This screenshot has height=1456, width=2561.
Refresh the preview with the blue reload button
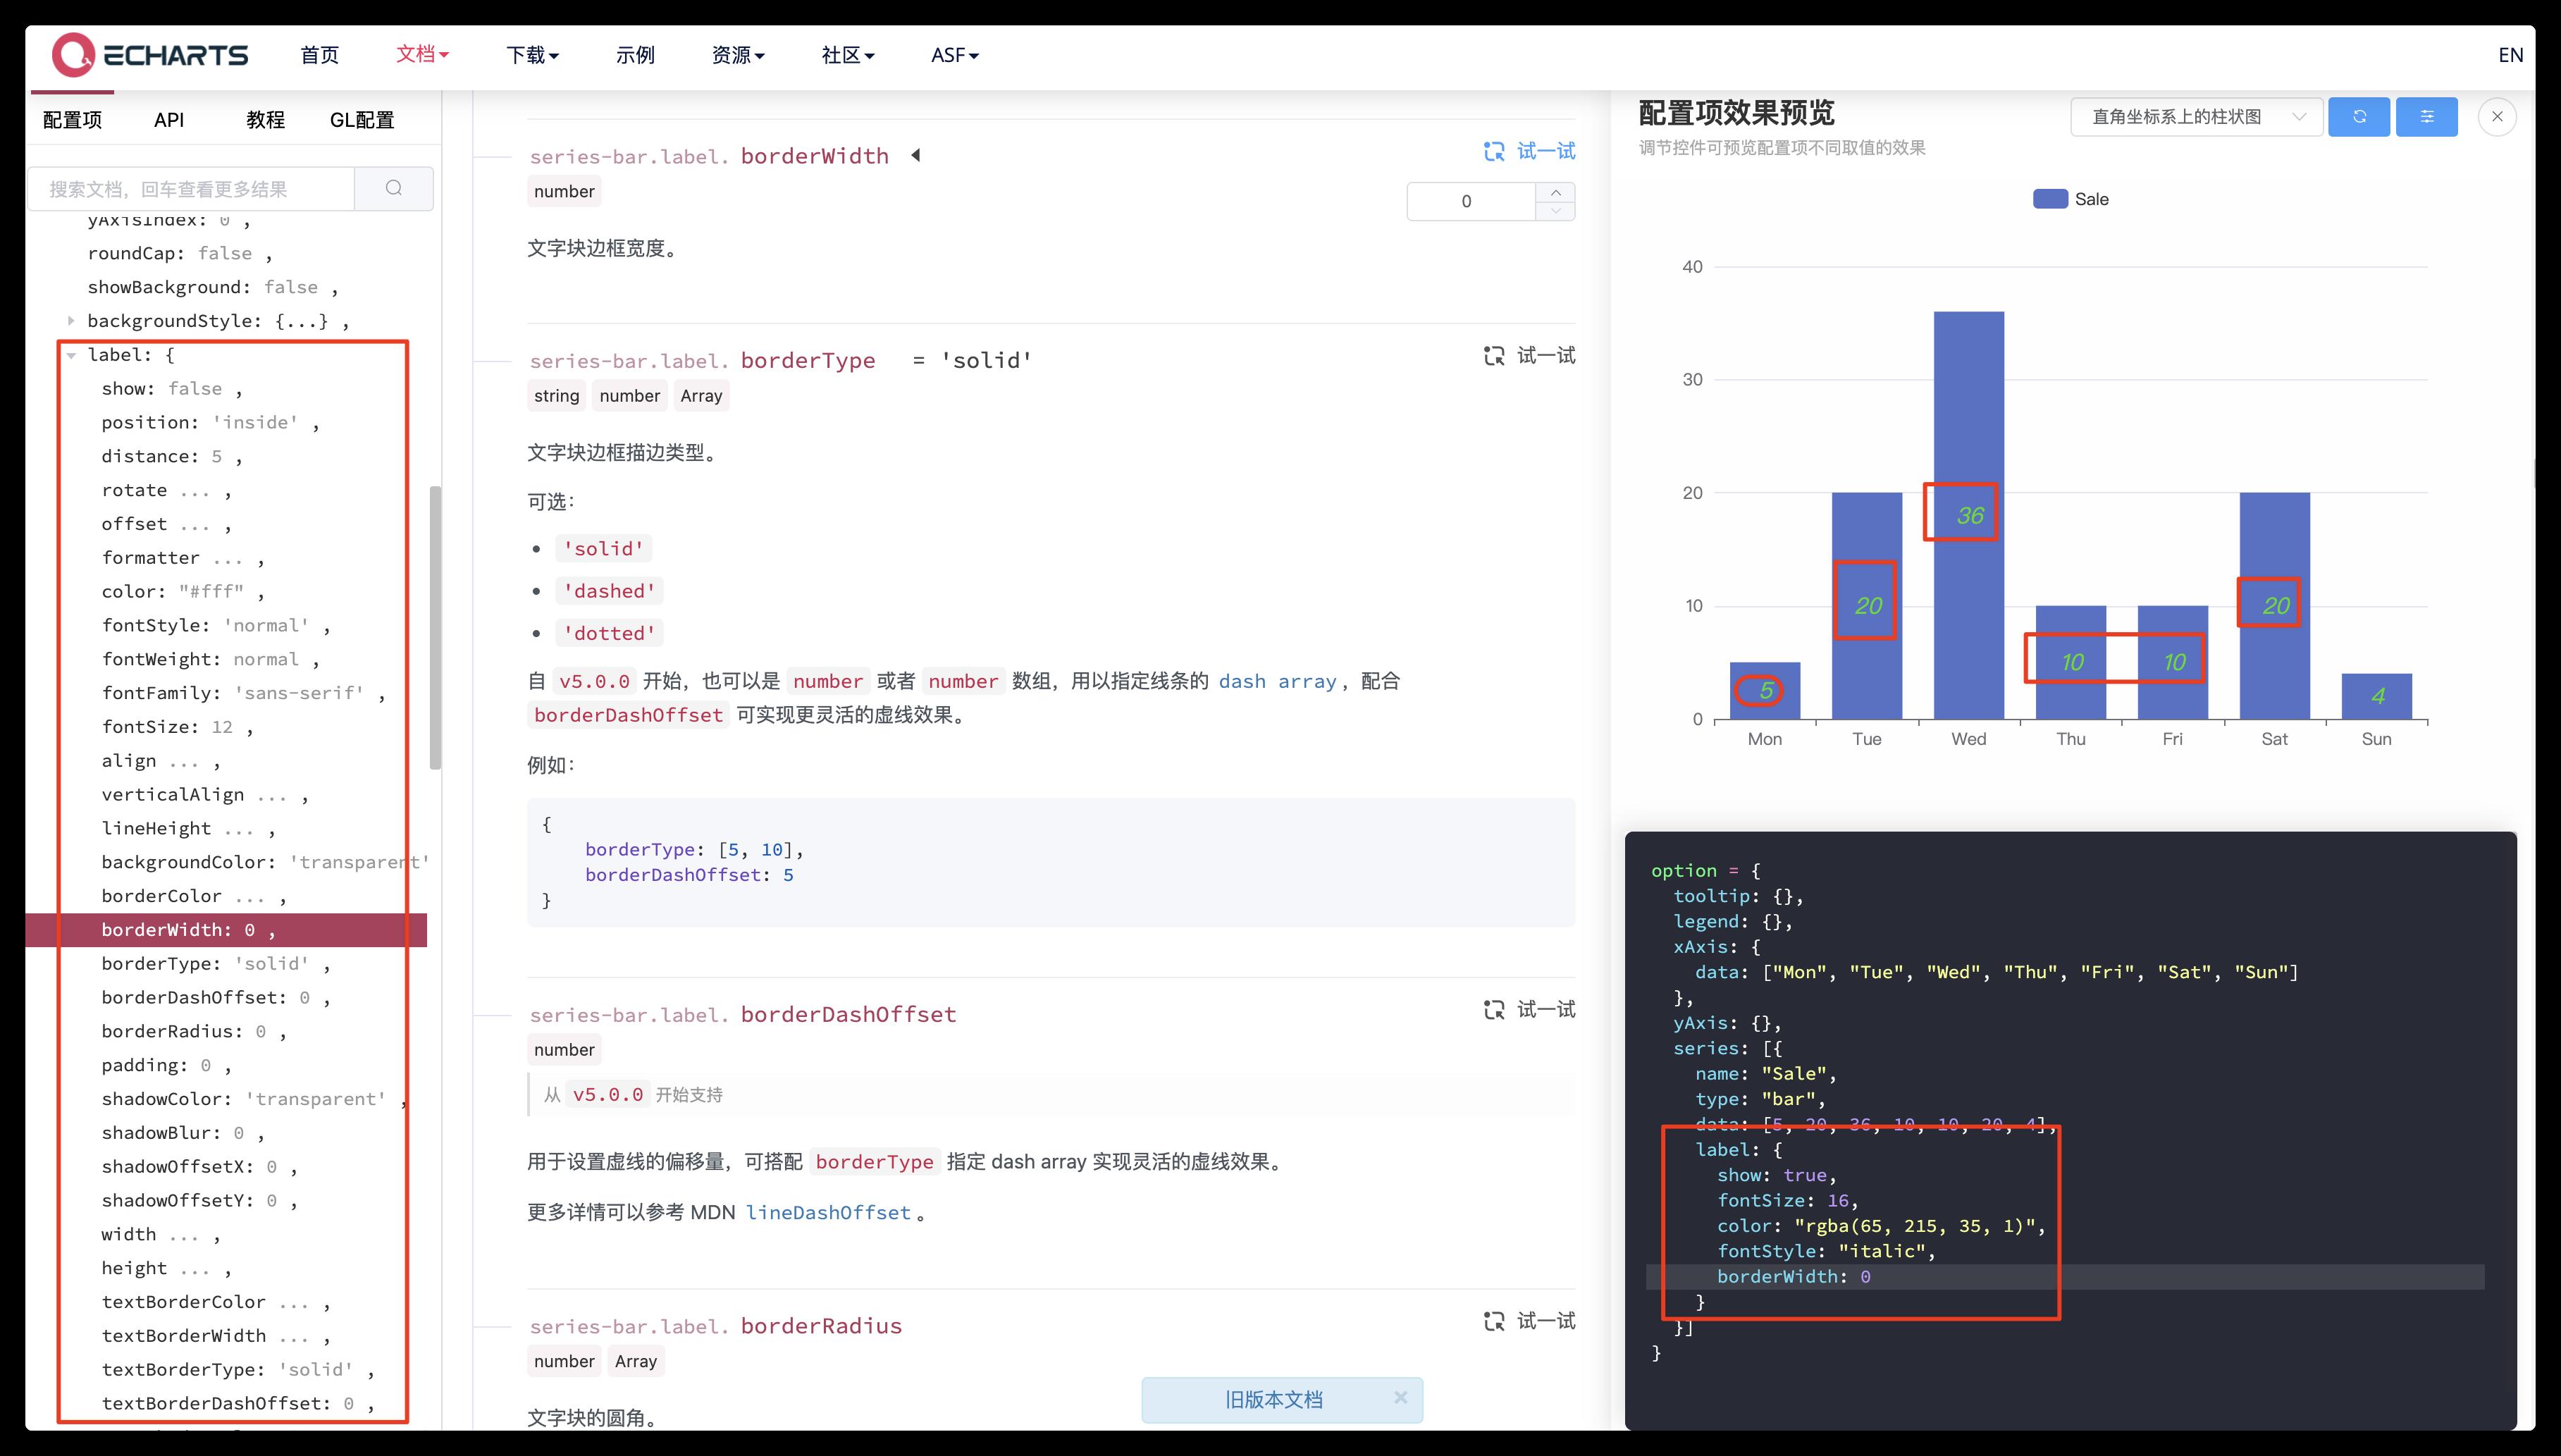pos(2359,117)
